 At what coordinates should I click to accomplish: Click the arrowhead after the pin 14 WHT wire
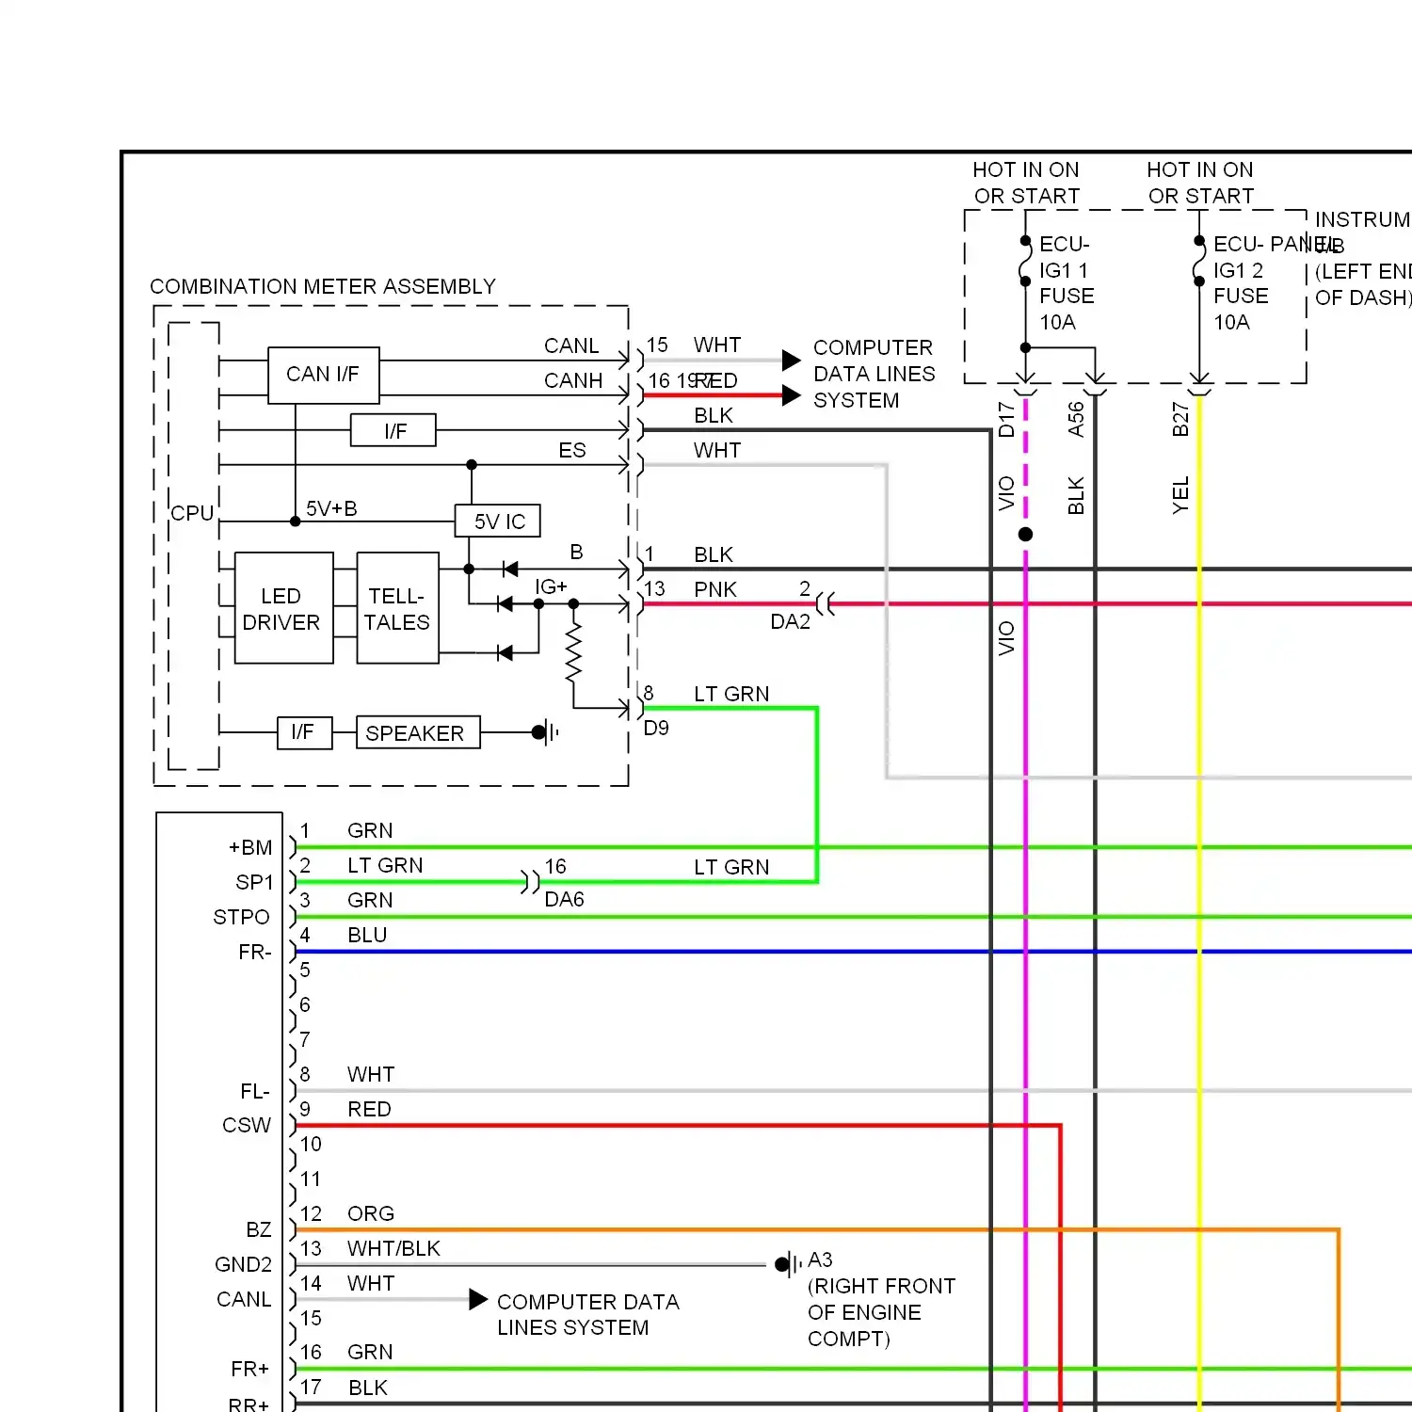coord(478,1300)
